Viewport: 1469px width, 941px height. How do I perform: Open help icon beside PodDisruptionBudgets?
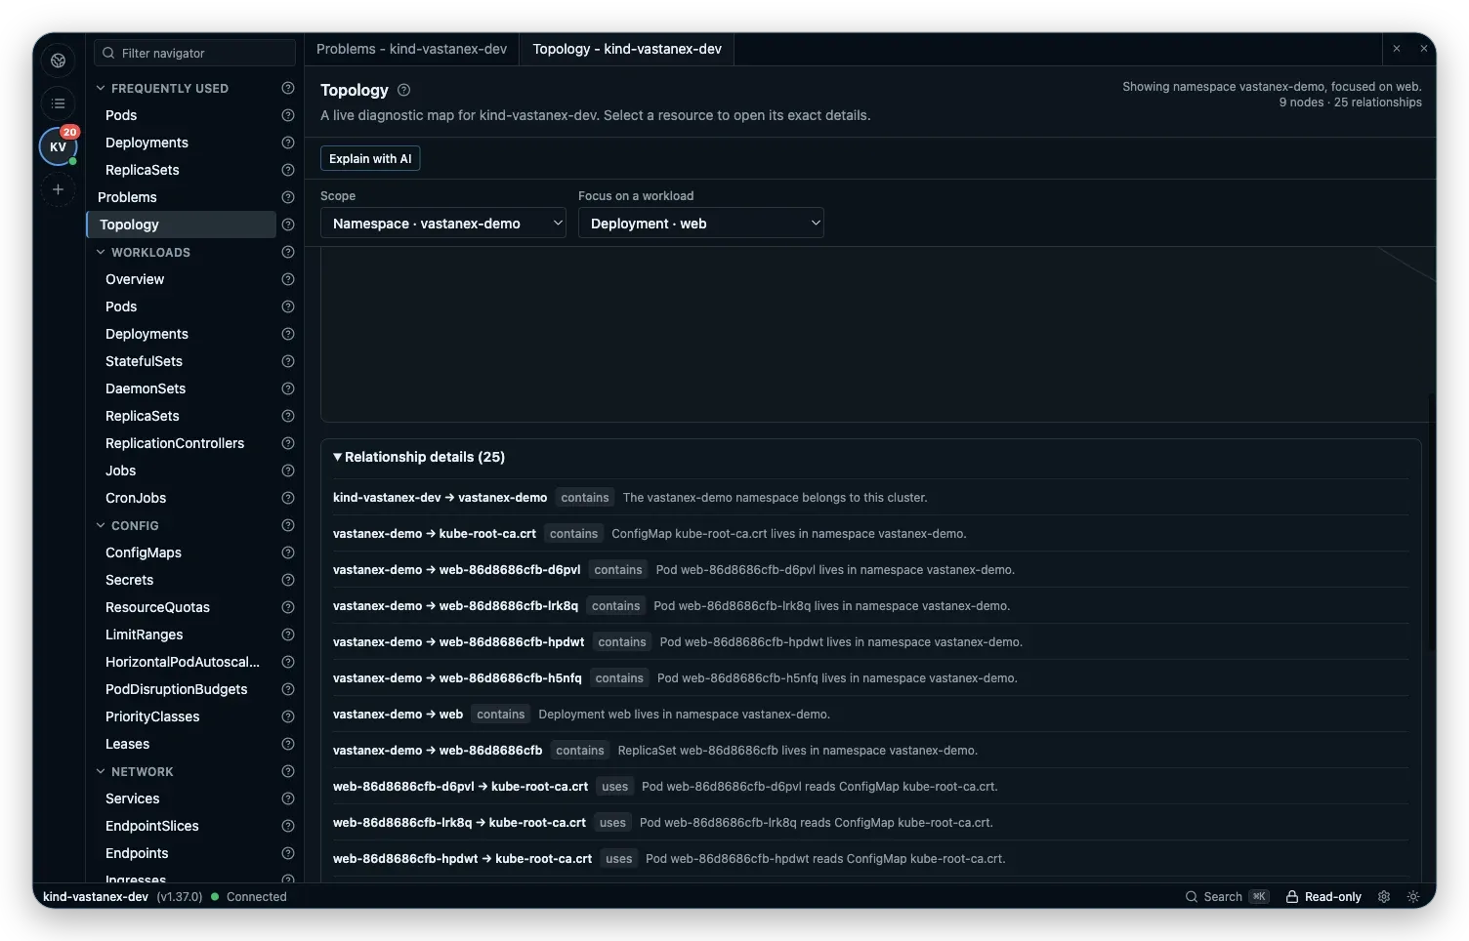[x=287, y=689]
